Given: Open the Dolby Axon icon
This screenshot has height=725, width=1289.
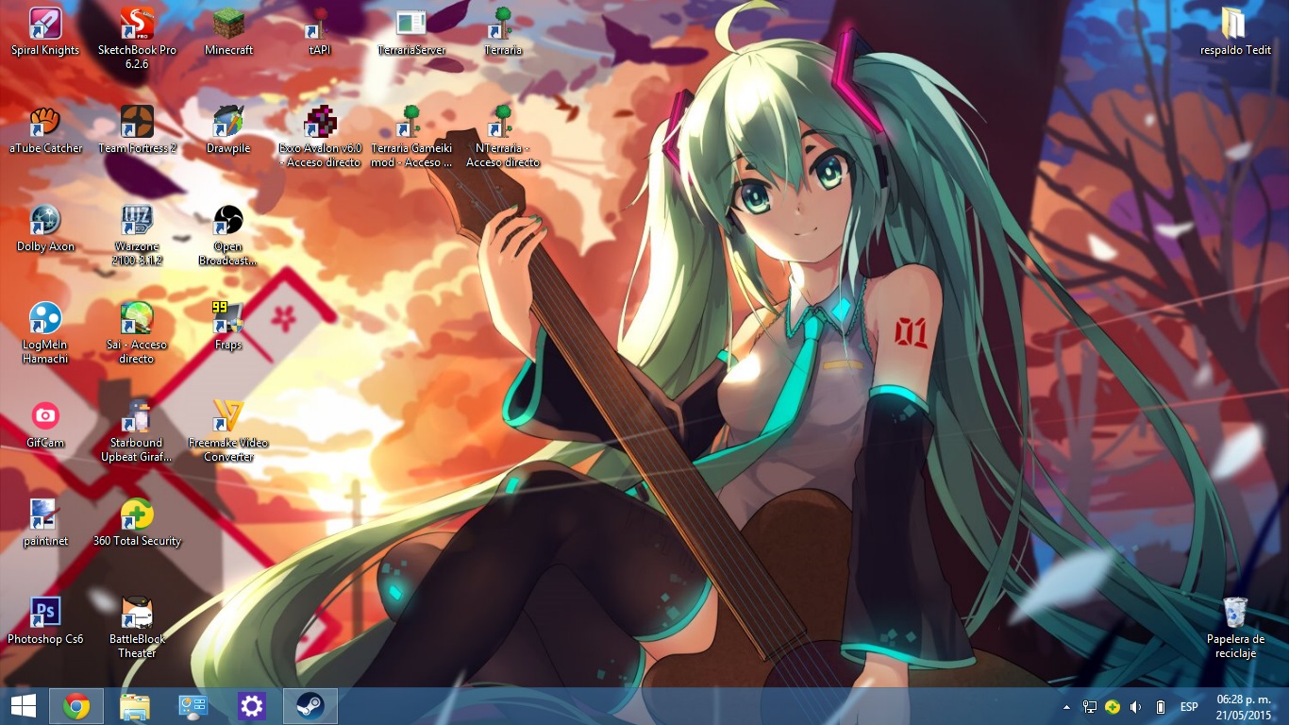Looking at the screenshot, I should [45, 219].
